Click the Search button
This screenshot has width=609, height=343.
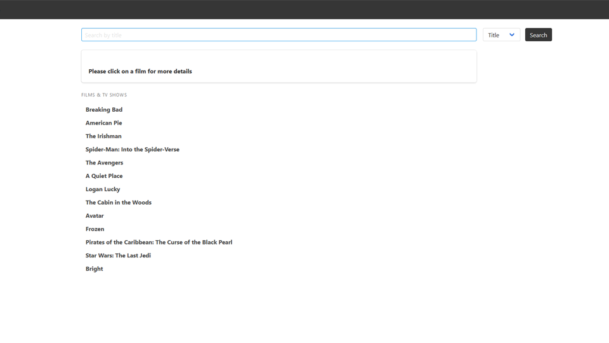(539, 34)
